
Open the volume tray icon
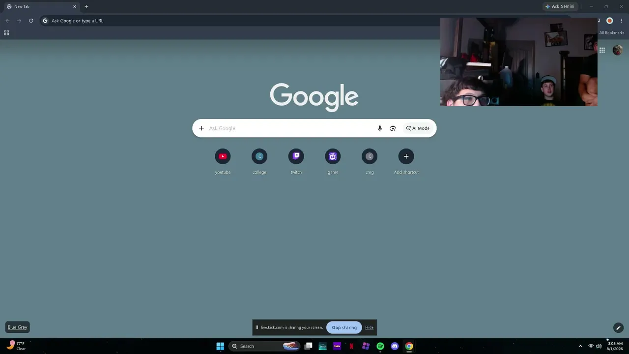tap(599, 346)
